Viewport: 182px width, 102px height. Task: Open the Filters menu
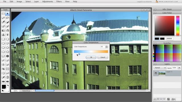[x=59, y=1]
